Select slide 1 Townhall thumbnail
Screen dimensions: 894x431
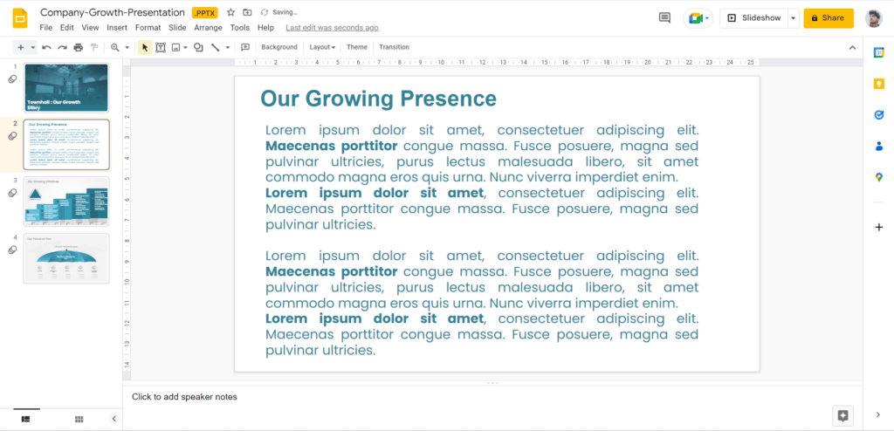[x=66, y=88]
